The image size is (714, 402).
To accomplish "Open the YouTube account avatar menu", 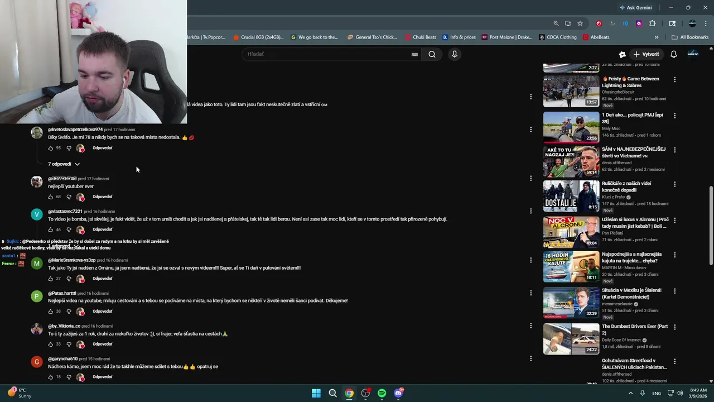I will coord(693,54).
